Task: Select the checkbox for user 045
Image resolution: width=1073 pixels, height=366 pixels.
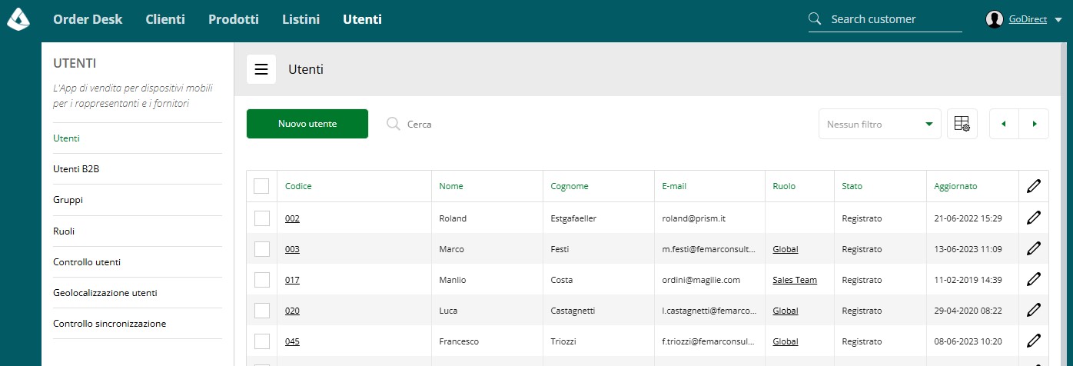Action: tap(261, 341)
